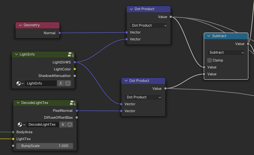Image resolution: width=254 pixels, height=155 pixels.
Task: Click the BumpScale value slider
Action: point(45,146)
